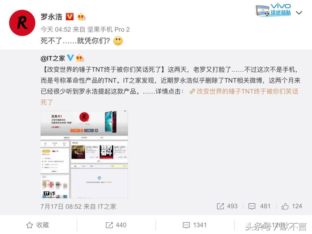Open comments on the original post showing 481

(x=259, y=206)
